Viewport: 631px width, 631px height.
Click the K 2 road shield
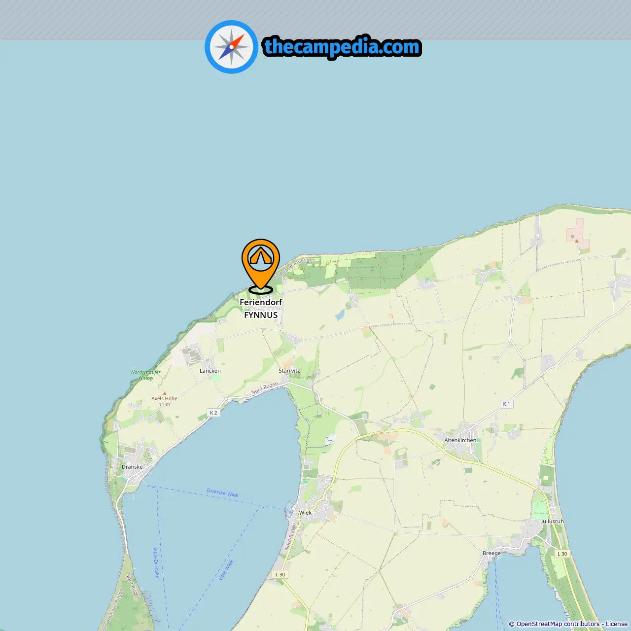[x=213, y=413]
